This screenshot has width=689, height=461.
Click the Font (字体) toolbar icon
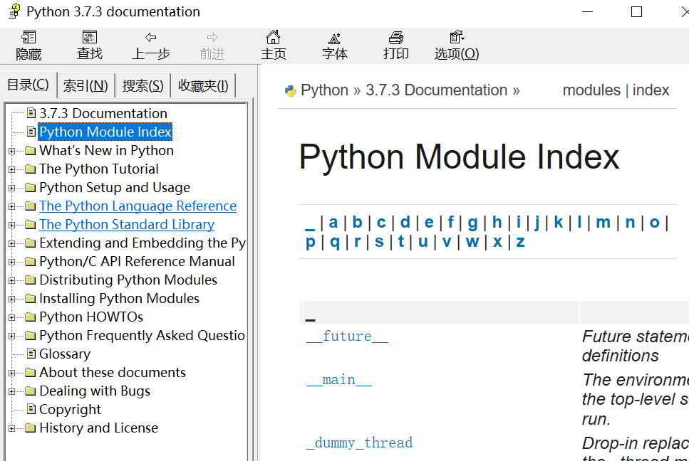(x=334, y=46)
